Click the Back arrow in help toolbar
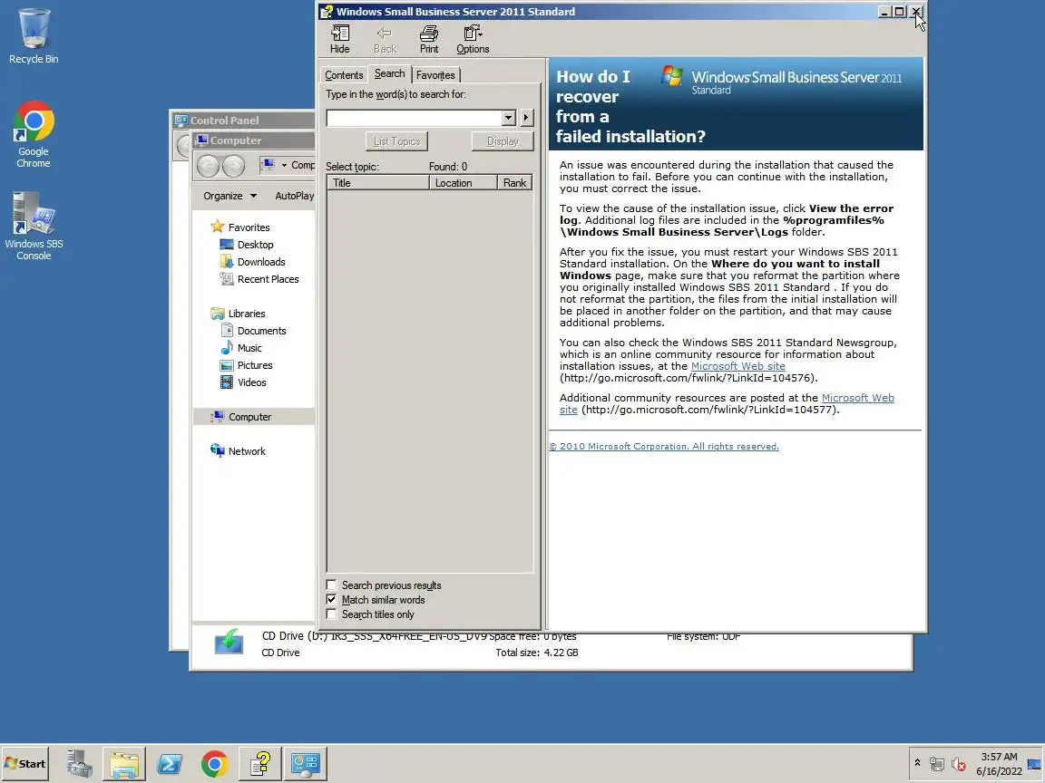Viewport: 1045px width, 783px height. [385, 39]
